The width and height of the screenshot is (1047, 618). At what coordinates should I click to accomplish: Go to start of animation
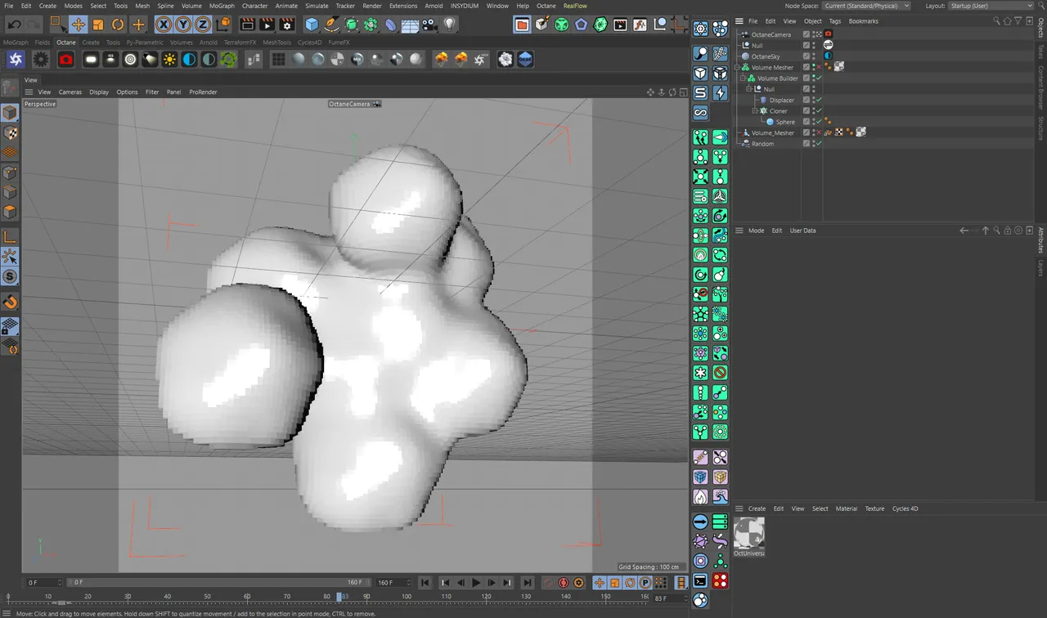click(x=425, y=583)
